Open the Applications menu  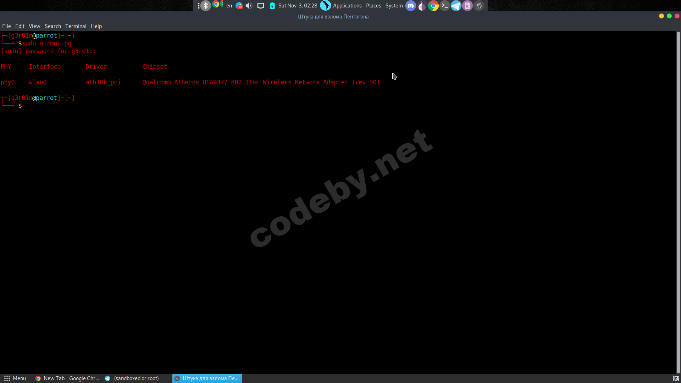pyautogui.click(x=347, y=6)
